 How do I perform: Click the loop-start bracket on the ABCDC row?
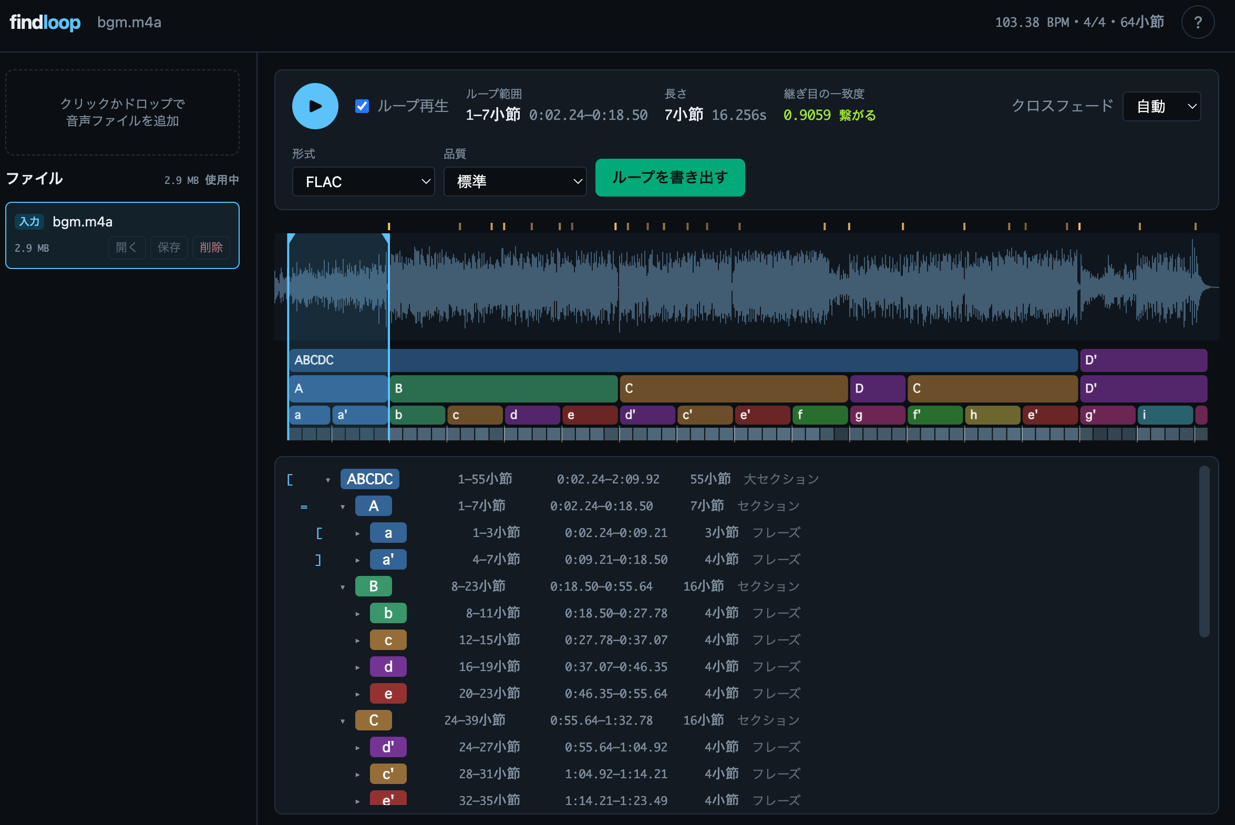290,479
